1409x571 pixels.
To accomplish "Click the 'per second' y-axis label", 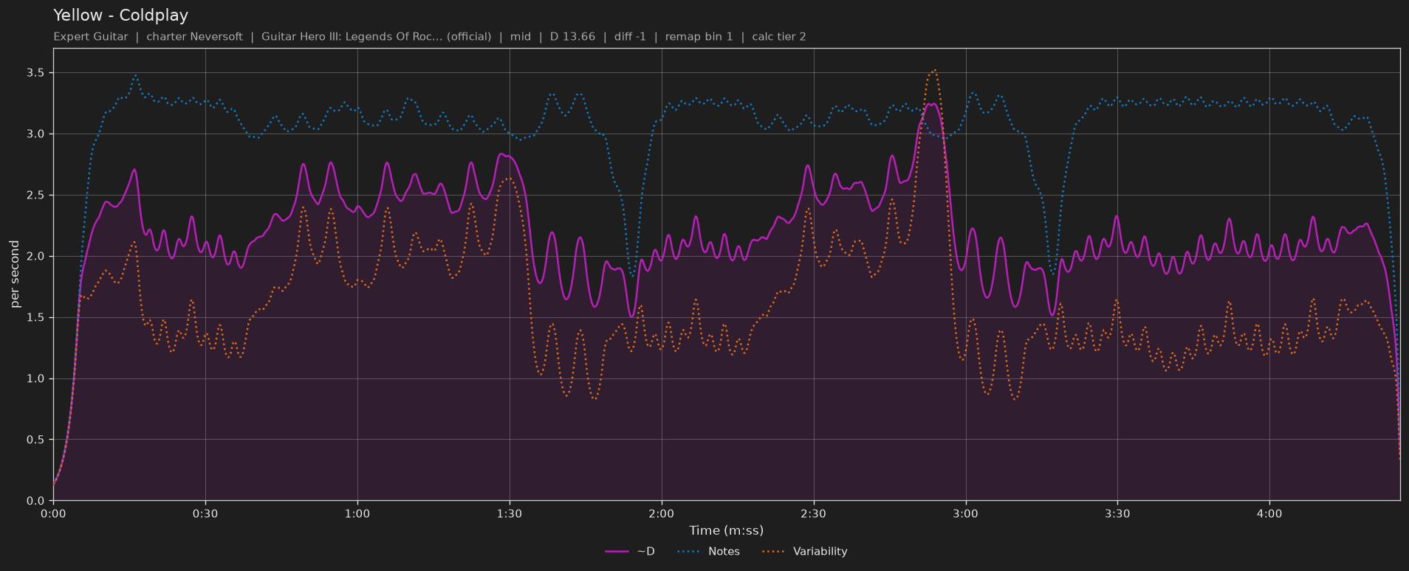I will click(15, 274).
